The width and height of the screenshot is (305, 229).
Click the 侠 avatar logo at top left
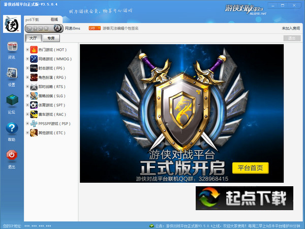[12, 24]
